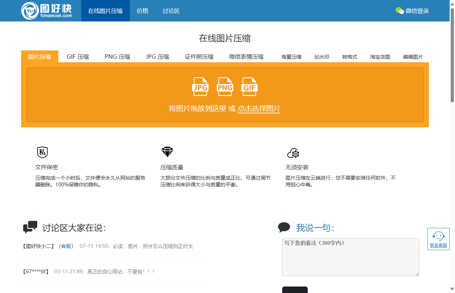455x293 pixels.
Task: Click the 无须安装 cloud icon
Action: [x=293, y=153]
